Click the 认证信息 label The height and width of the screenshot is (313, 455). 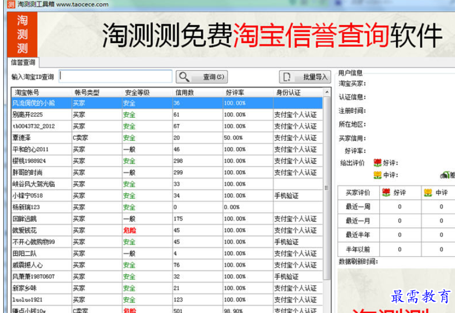[352, 97]
